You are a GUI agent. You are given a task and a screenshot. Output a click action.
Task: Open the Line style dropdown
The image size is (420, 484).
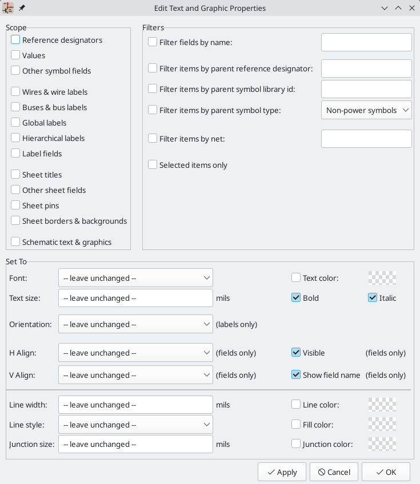[135, 424]
